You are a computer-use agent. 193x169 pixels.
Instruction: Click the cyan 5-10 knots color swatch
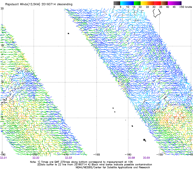tap(124, 3)
